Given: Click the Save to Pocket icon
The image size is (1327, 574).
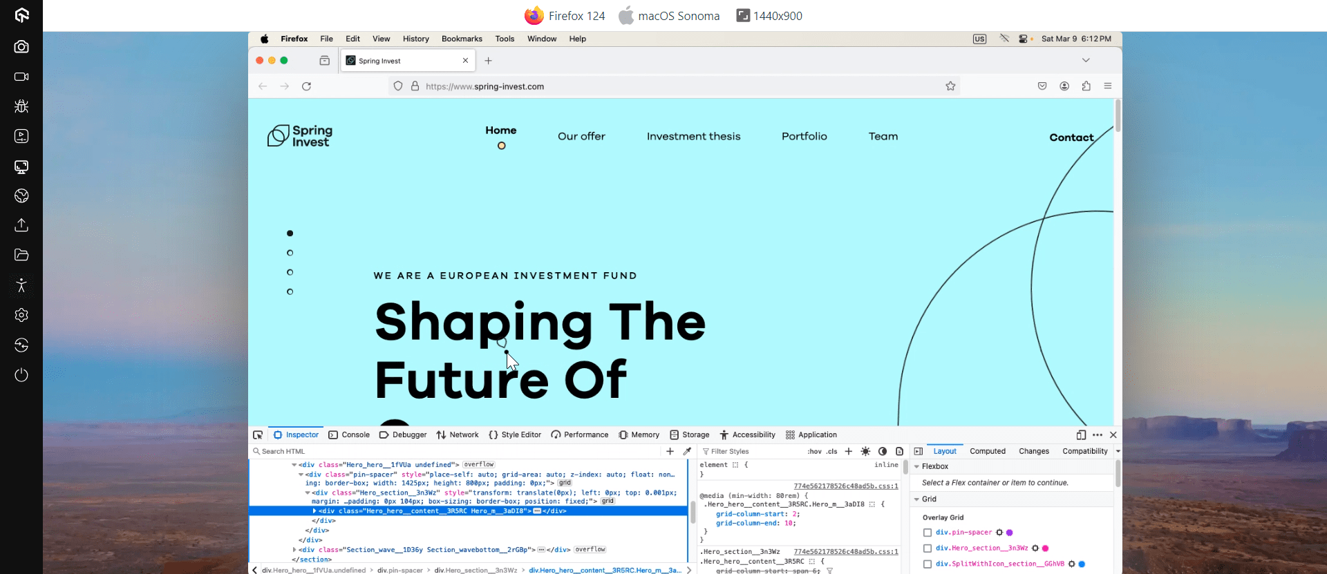Looking at the screenshot, I should pyautogui.click(x=1042, y=86).
